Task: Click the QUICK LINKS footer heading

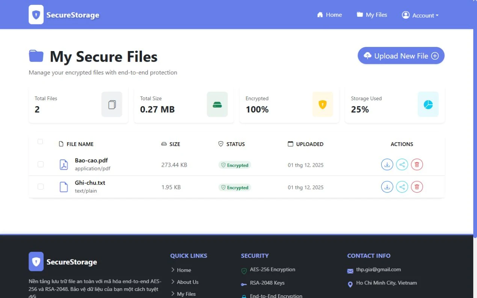Action: (189, 256)
